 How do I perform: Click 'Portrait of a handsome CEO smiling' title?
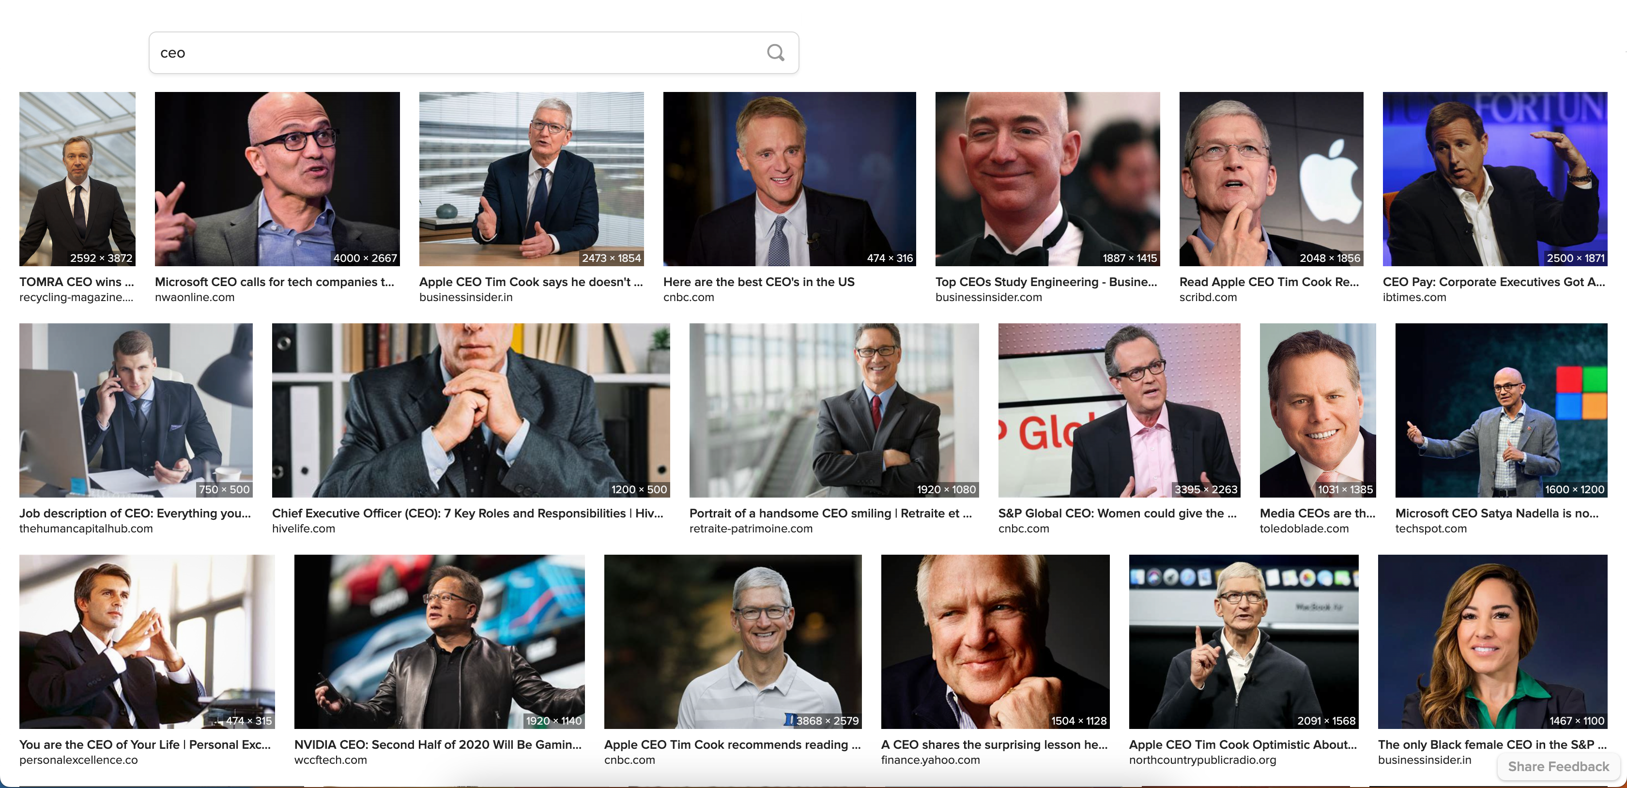(830, 514)
